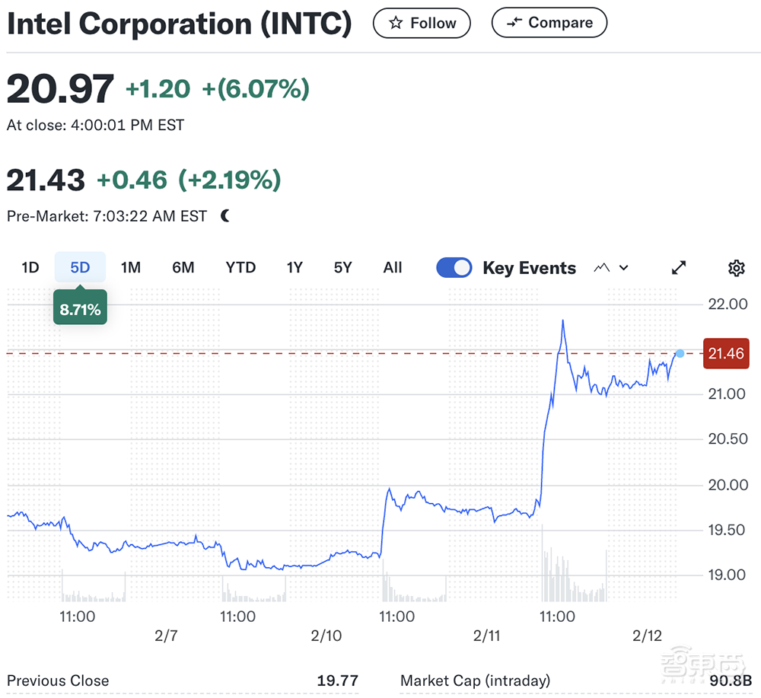Show the 5Y time range

342,268
